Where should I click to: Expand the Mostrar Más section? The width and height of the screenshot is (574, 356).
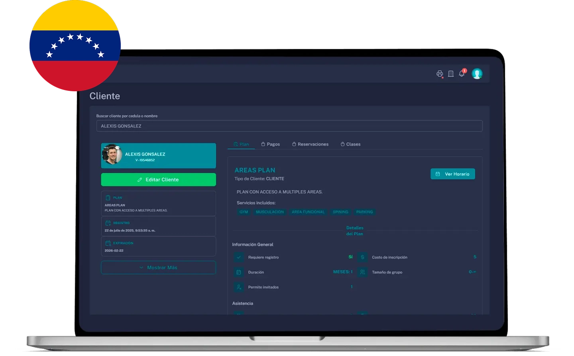tap(158, 267)
